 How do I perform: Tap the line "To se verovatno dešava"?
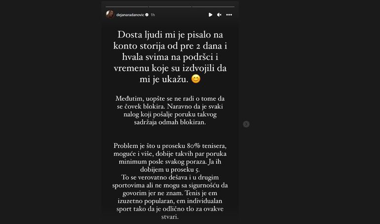click(x=170, y=178)
